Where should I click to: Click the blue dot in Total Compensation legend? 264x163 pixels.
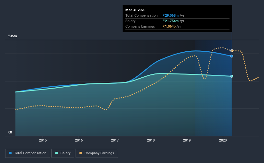[10, 153]
